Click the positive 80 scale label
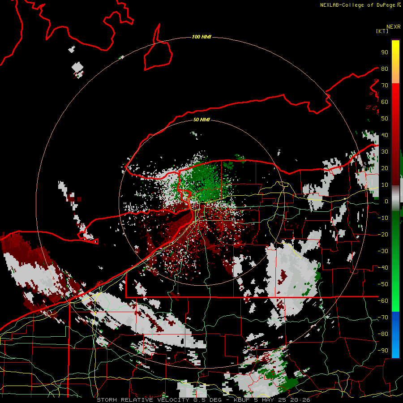403x403 pixels. 385,69
